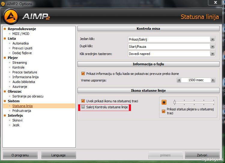The image size is (225, 163).
Task: Click the 'Ikona statusne linije' section header
Action: [x=148, y=91]
